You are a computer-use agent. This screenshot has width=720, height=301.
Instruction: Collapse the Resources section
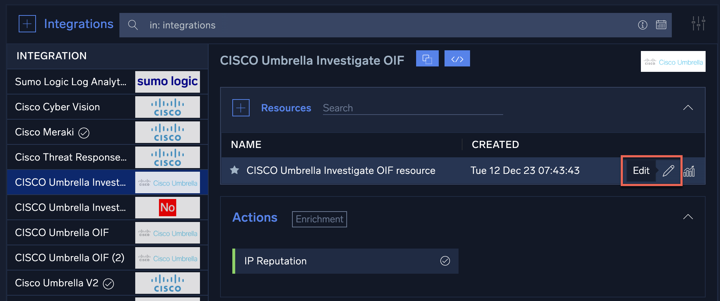(x=688, y=108)
